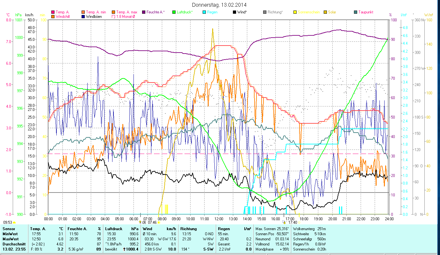Click the 2 Bft S-SW wind strength text
This screenshot has width=440, height=255.
153,249
